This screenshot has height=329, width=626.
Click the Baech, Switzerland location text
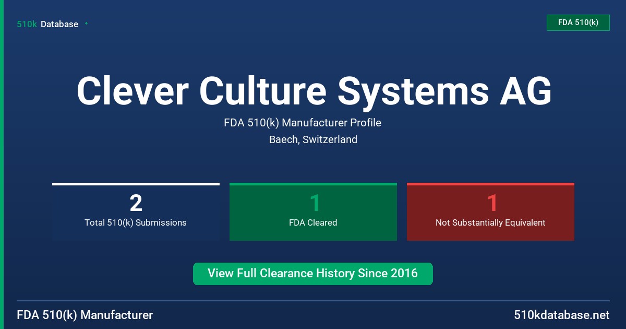point(313,139)
